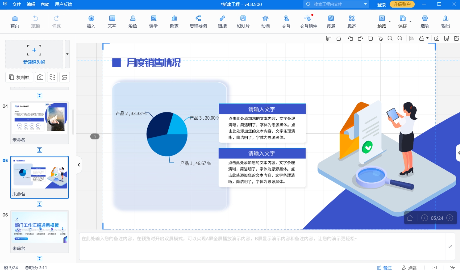Select frame 06 thumbnail 部门工作汇报通用模板
460x271 pixels.
(x=40, y=227)
